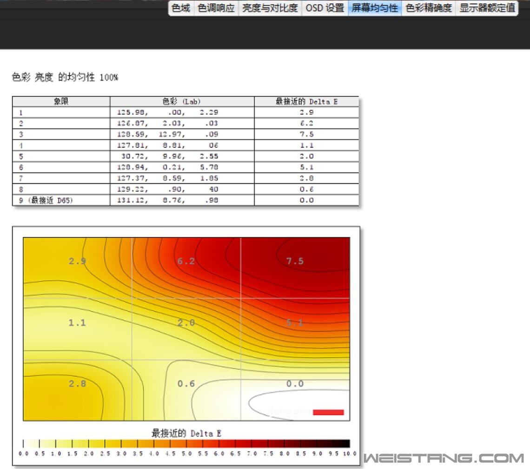This screenshot has height=469, width=530.
Task: Click the 1.1 value on the heatmap
Action: [77, 322]
